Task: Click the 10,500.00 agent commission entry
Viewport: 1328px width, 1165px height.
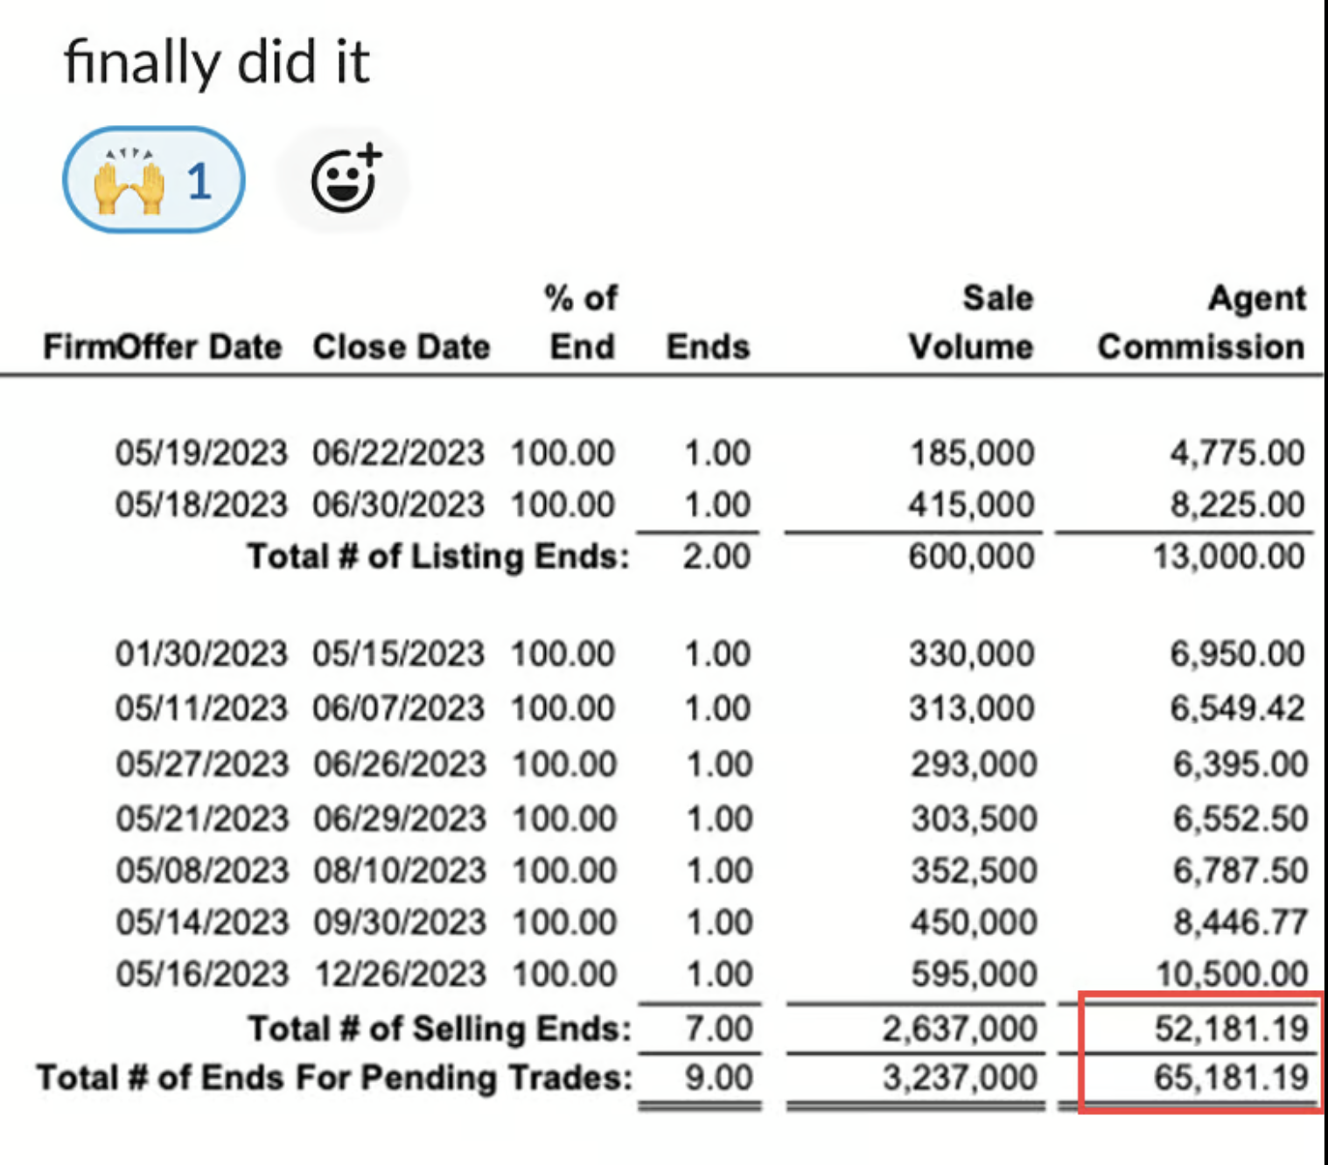Action: click(1232, 973)
